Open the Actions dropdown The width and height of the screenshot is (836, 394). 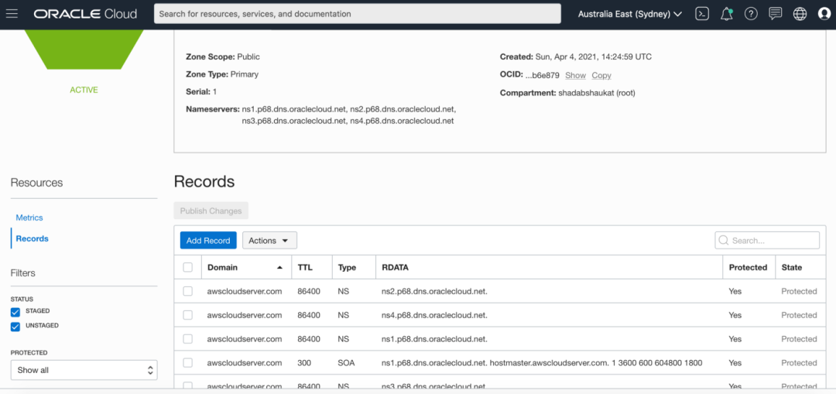(x=269, y=241)
